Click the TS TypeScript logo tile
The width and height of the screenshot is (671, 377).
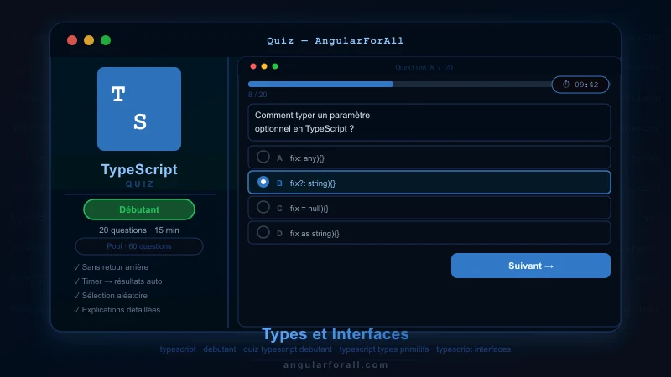139,109
